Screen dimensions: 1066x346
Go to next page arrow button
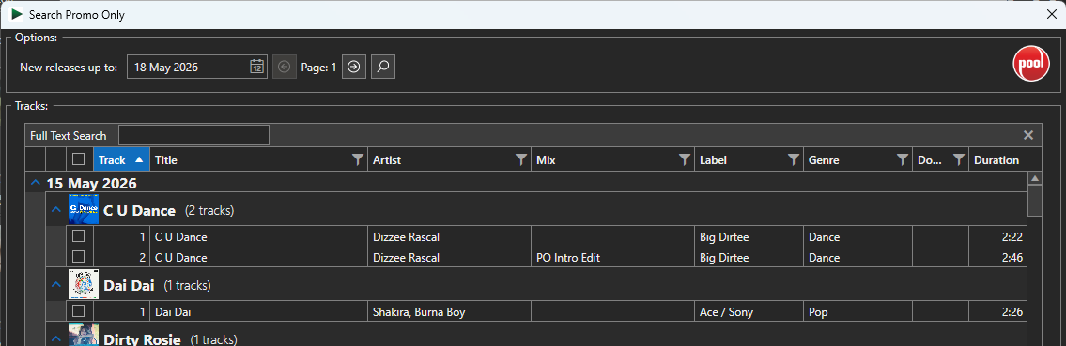coord(353,67)
